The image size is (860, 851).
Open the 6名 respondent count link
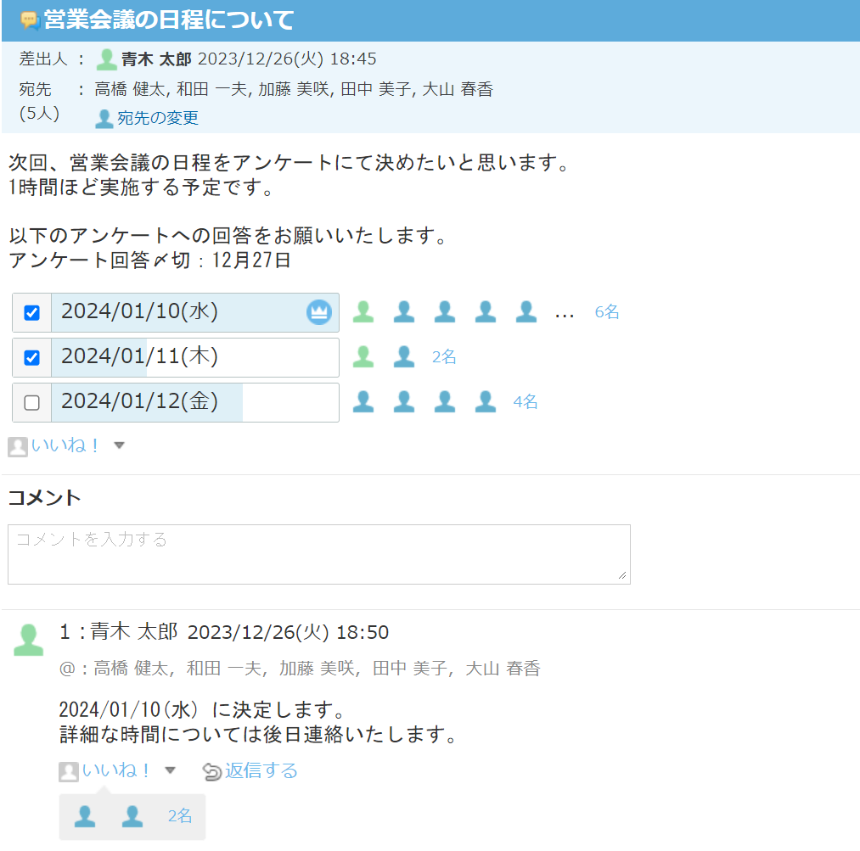[607, 311]
